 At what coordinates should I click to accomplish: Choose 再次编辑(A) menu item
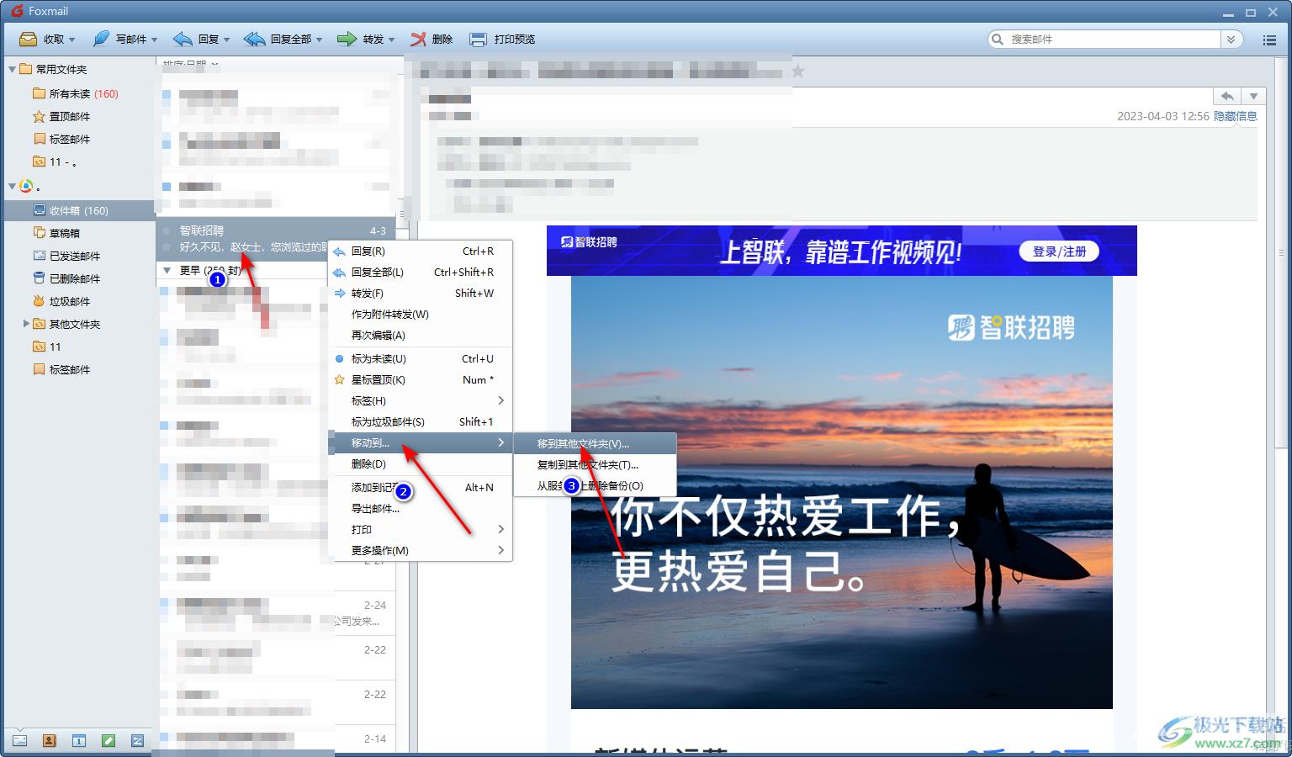tap(421, 335)
